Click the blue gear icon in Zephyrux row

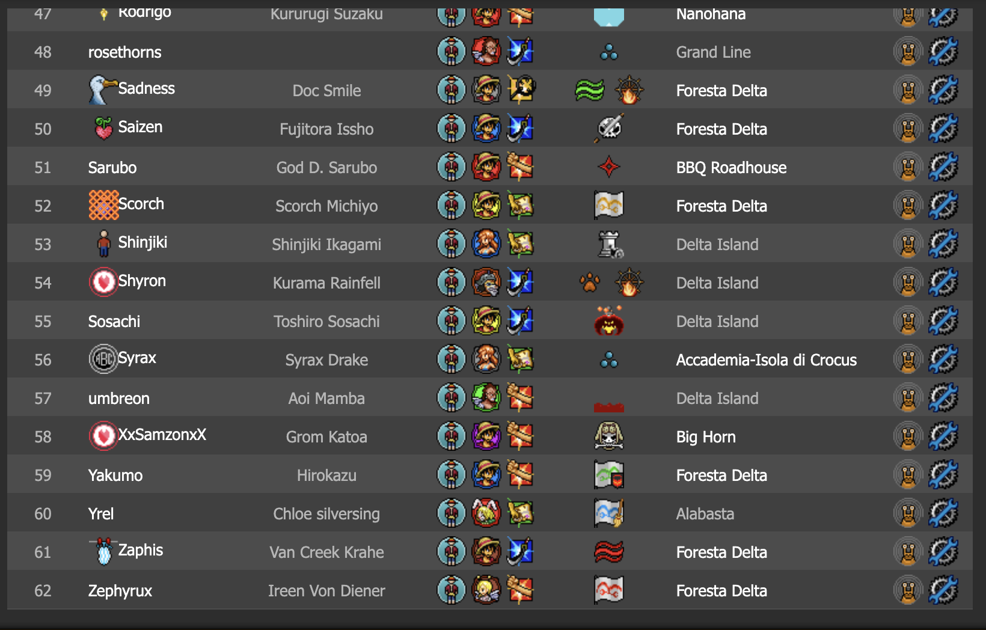click(x=943, y=590)
